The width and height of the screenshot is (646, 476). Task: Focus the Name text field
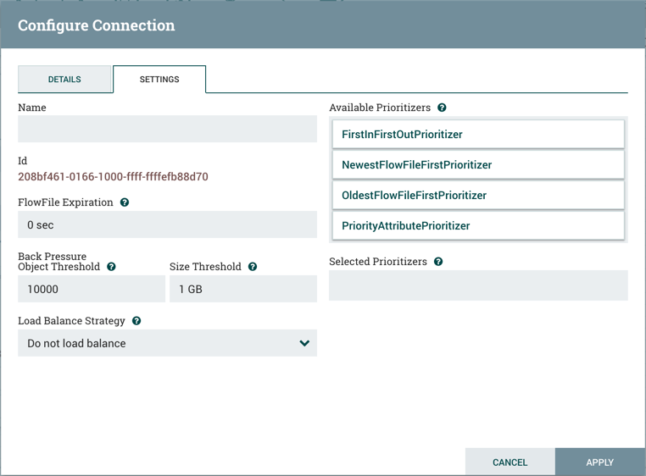click(x=167, y=129)
